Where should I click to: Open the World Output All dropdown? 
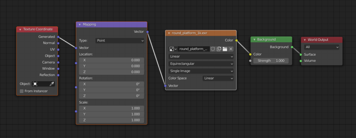[322, 47]
